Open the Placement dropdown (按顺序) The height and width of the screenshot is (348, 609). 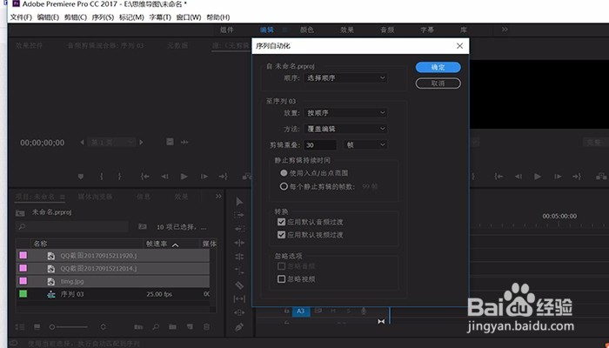coord(345,113)
